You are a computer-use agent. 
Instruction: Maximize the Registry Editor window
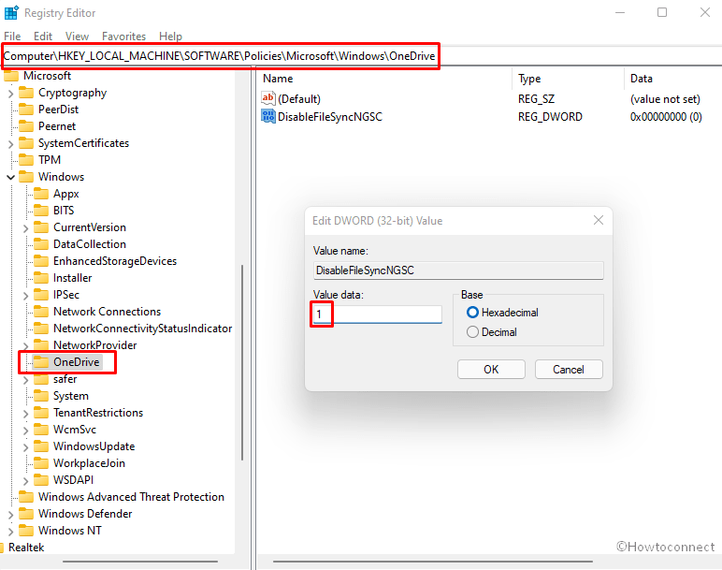pyautogui.click(x=662, y=12)
